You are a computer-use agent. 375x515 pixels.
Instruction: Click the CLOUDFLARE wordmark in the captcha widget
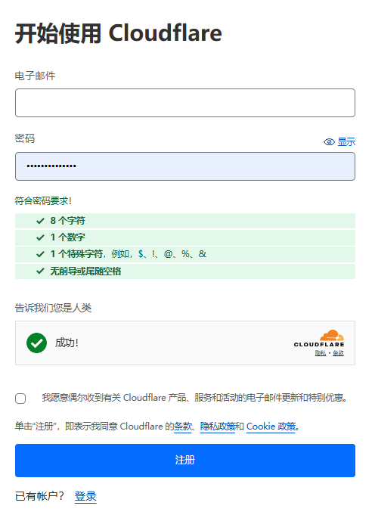(319, 345)
